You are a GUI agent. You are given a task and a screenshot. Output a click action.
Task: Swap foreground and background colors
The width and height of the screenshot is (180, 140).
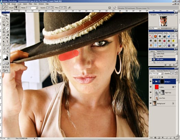tap(8, 55)
